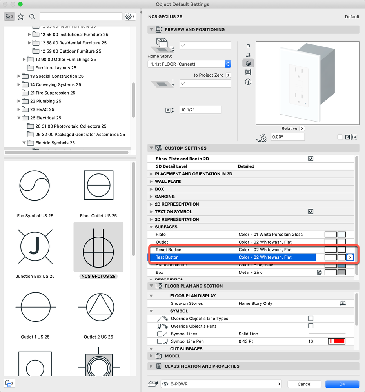This screenshot has height=392, width=365.
Task: Click the Symbol Line Pen pen icon
Action: point(166,341)
